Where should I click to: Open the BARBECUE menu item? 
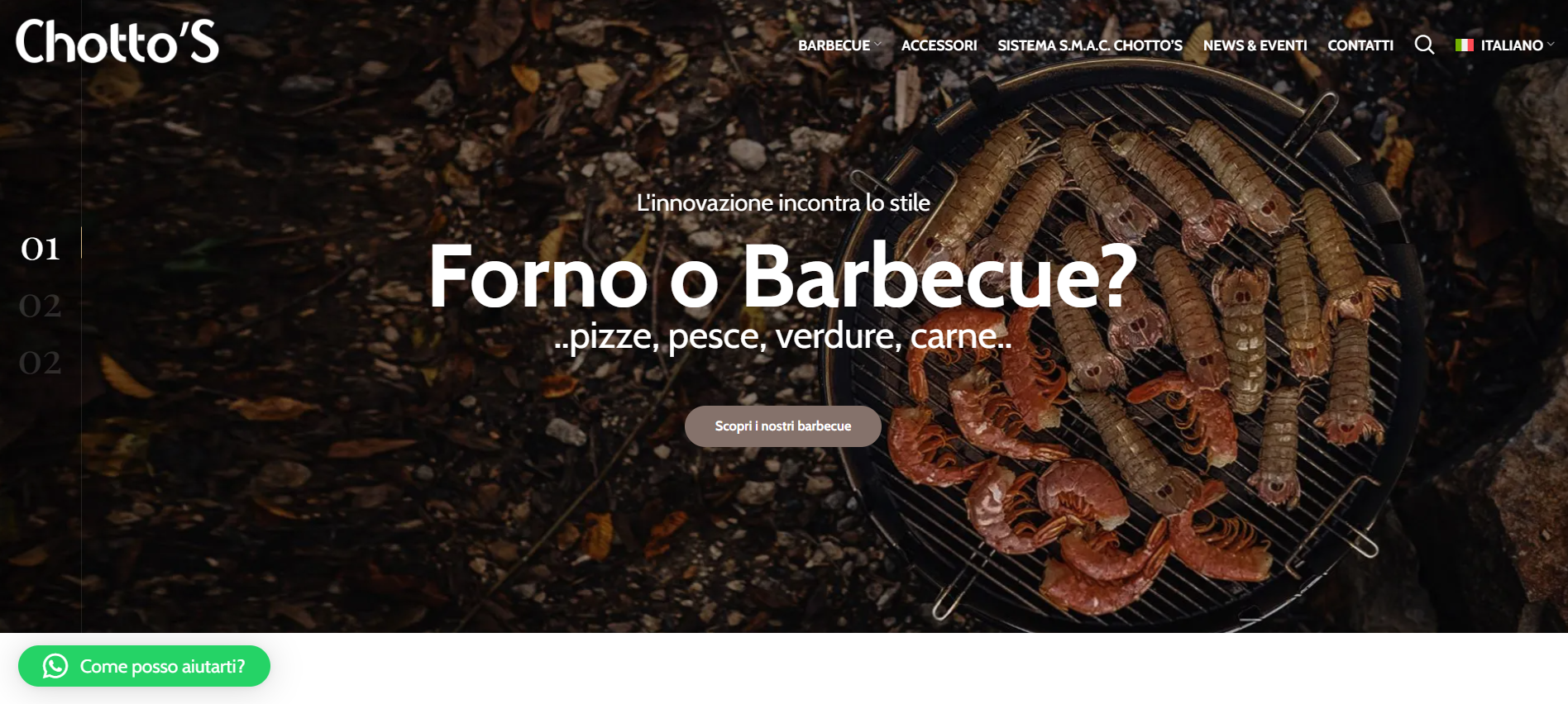pyautogui.click(x=834, y=45)
